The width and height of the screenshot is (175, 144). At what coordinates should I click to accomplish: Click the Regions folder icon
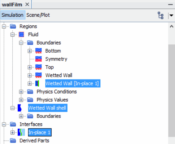[13, 26]
